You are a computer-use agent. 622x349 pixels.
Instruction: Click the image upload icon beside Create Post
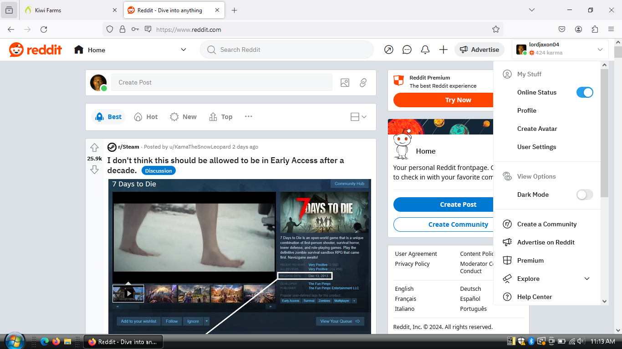[345, 83]
